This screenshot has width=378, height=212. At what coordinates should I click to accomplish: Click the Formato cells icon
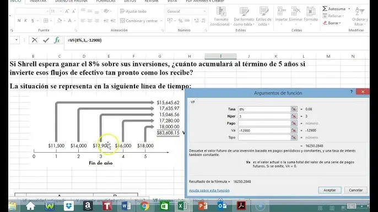coord(311,15)
